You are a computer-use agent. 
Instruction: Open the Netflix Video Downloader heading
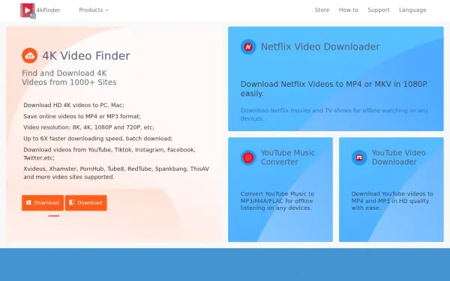[320, 46]
